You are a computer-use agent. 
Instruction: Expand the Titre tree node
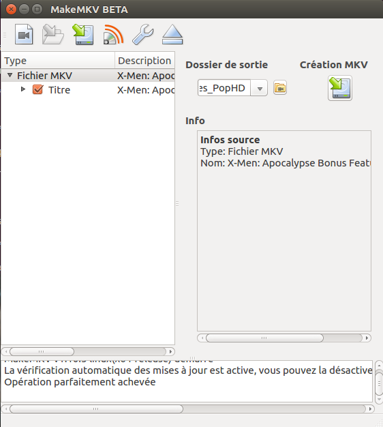[x=23, y=89]
